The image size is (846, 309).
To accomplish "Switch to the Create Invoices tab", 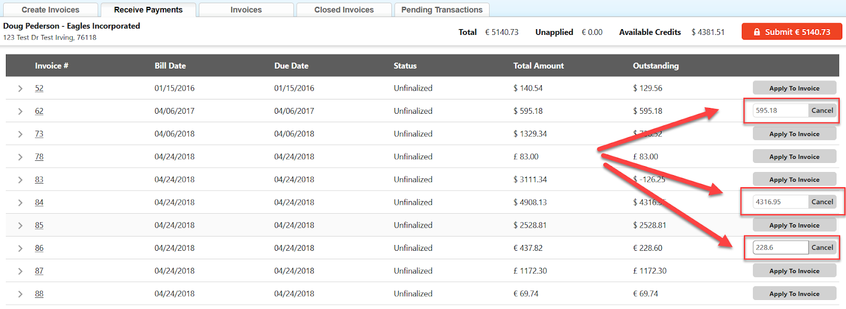I will point(50,9).
